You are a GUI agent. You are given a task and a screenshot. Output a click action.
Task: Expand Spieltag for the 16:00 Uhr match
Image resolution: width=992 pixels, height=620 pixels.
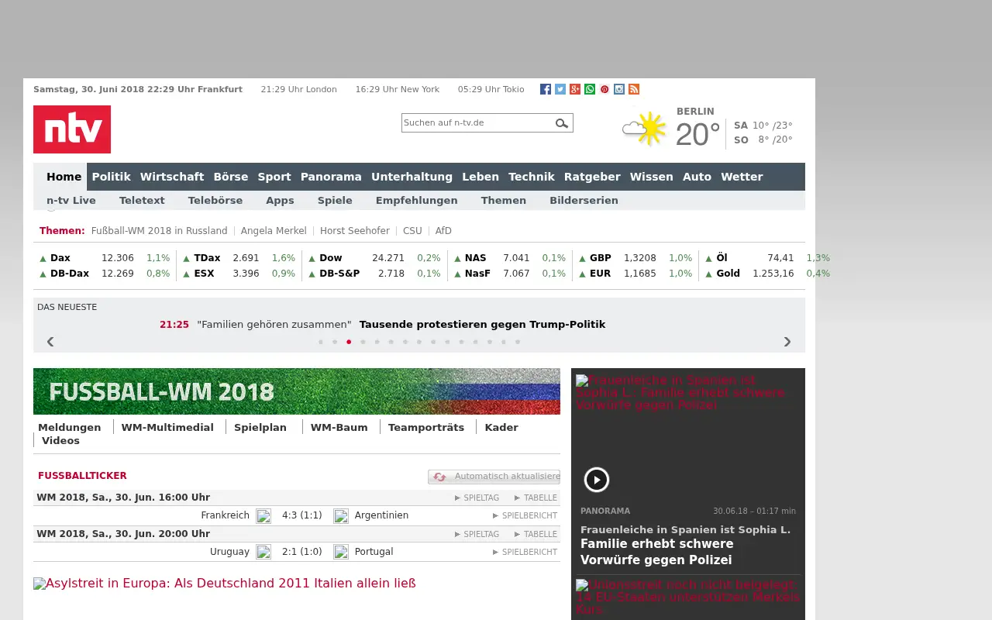(477, 498)
